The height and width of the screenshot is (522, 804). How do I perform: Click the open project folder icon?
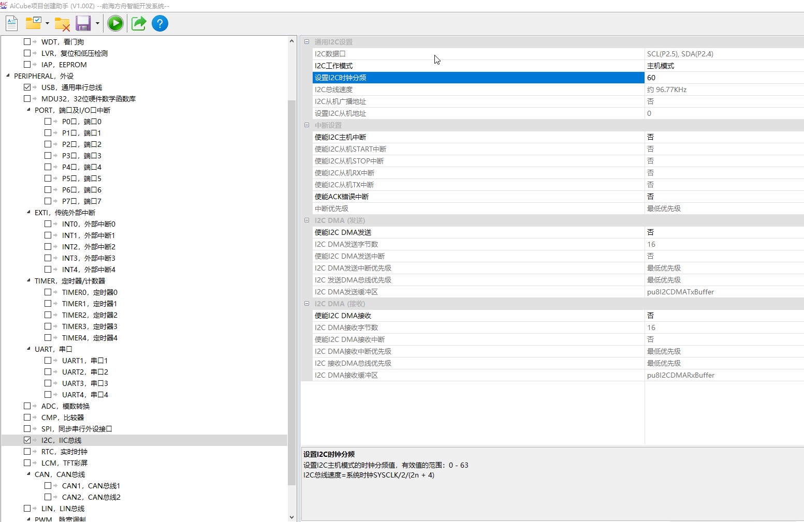point(34,23)
